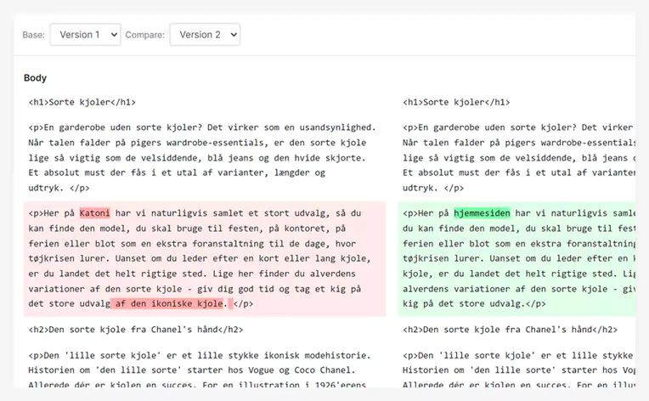Select the left pane h1 "Sorte kjoler" line
649x401 pixels.
[82, 102]
